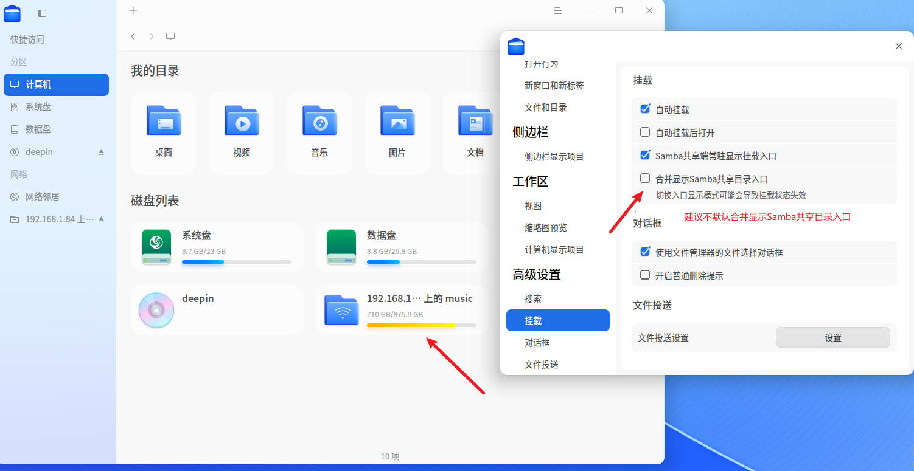Open the 视频 videos folder icon

(x=242, y=120)
